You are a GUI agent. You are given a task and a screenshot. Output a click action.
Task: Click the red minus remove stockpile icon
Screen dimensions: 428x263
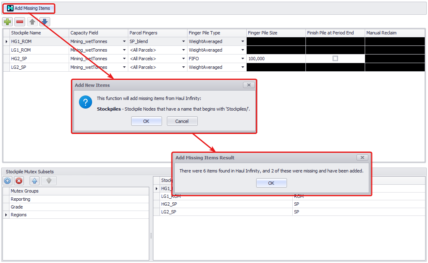(x=20, y=22)
